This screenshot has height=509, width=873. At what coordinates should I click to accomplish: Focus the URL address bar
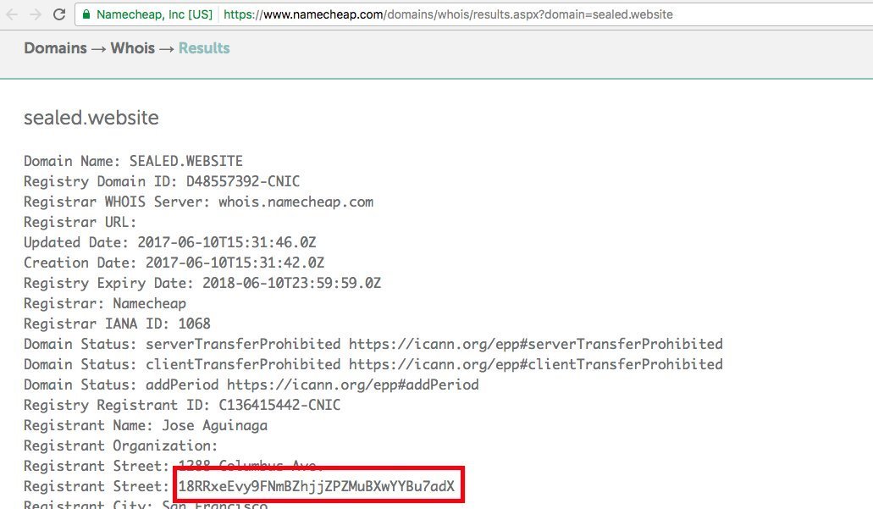pyautogui.click(x=473, y=14)
